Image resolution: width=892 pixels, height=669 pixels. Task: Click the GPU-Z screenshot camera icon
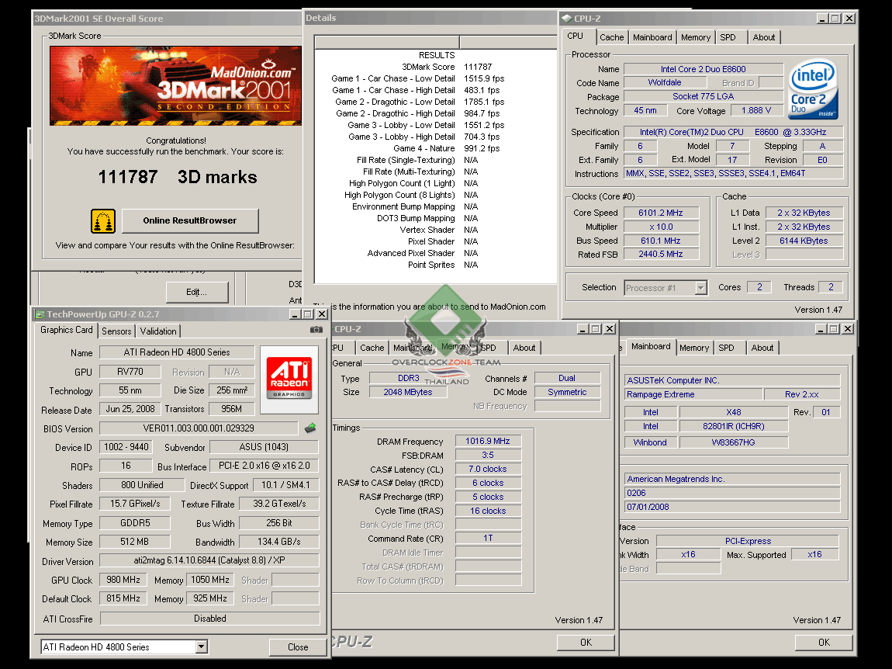coord(316,330)
